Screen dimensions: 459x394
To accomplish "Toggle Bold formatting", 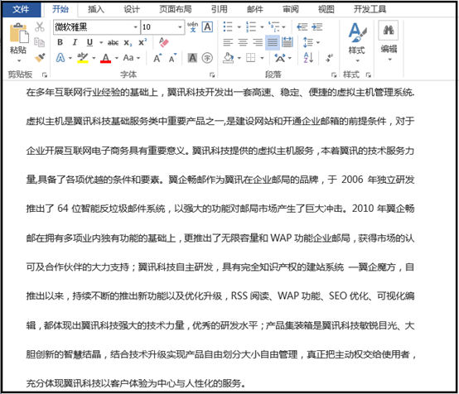I will (x=60, y=42).
